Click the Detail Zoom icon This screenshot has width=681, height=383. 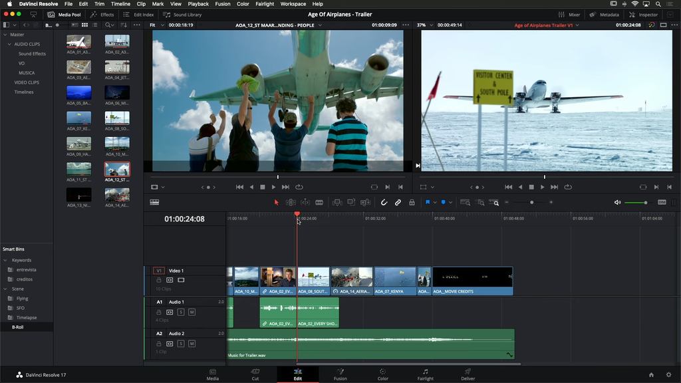[480, 202]
